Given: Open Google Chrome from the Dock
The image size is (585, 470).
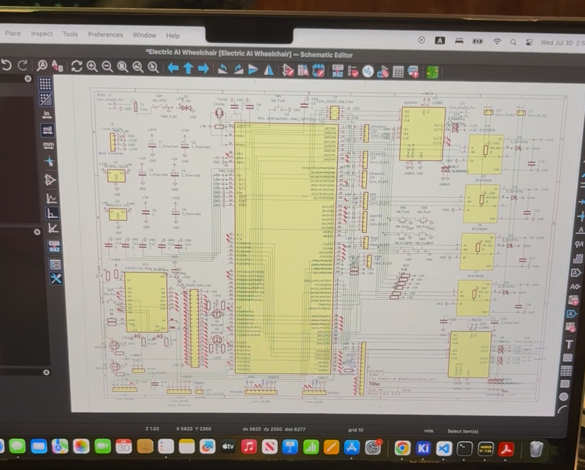Looking at the screenshot, I should click(402, 448).
